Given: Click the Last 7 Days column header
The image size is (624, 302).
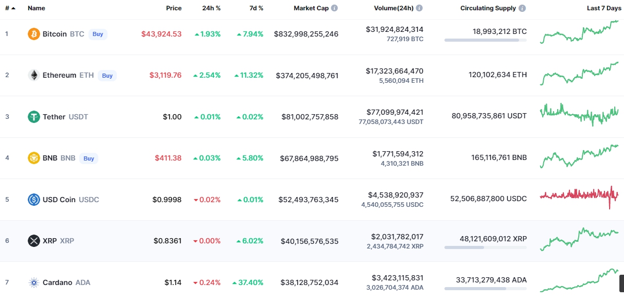Looking at the screenshot, I should tap(604, 8).
